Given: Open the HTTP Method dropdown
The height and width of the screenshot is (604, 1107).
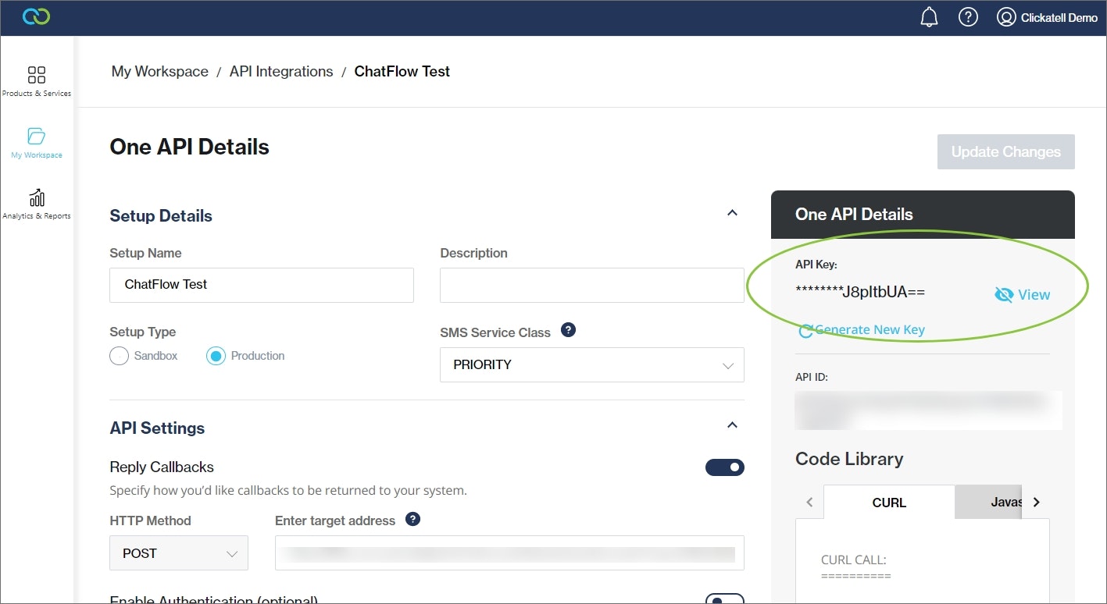Looking at the screenshot, I should point(179,553).
